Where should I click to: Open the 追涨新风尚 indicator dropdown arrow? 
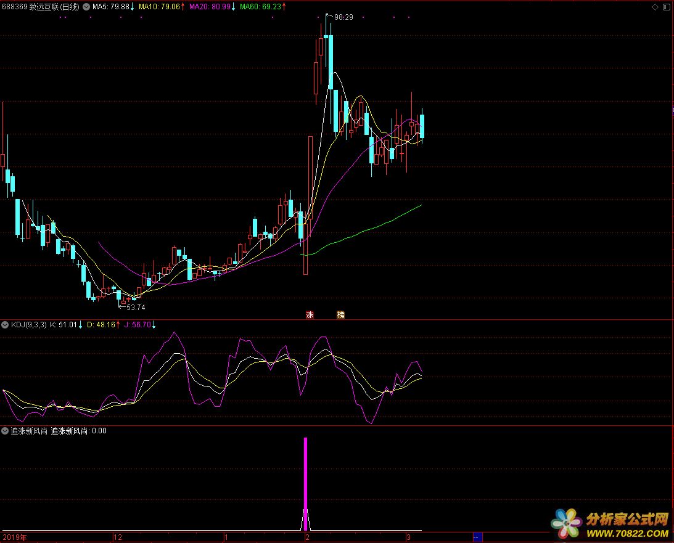tap(5, 431)
